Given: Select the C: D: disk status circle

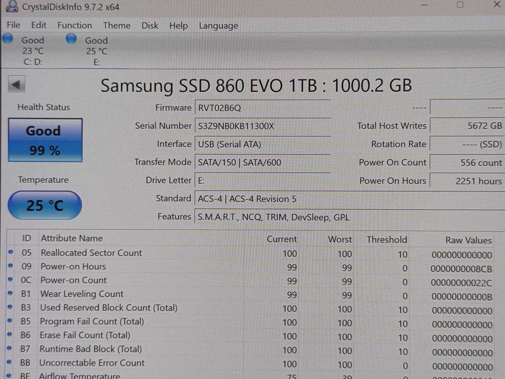Looking at the screenshot, I should click(x=8, y=38).
